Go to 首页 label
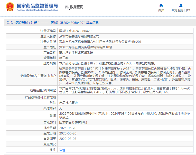196x155 pixels. point(161,10)
